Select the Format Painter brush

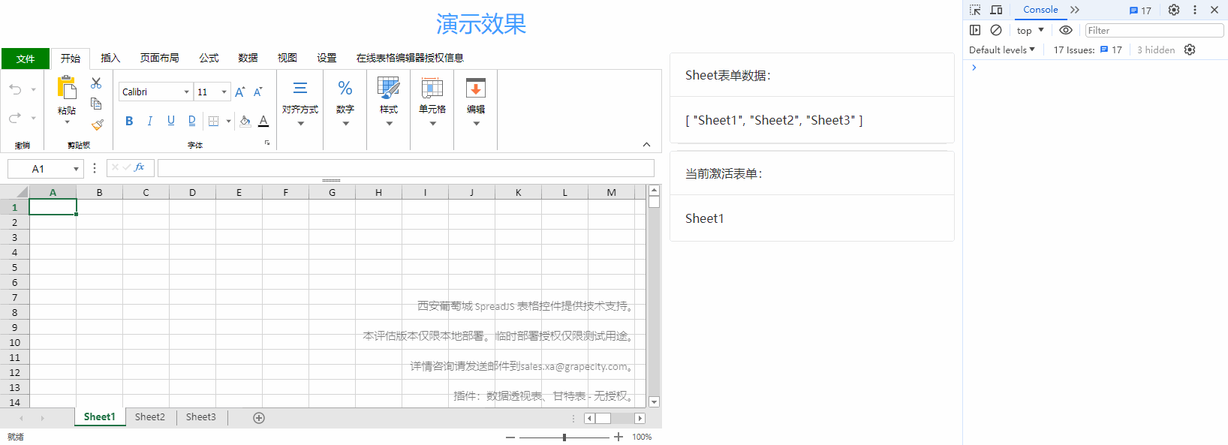click(x=97, y=125)
